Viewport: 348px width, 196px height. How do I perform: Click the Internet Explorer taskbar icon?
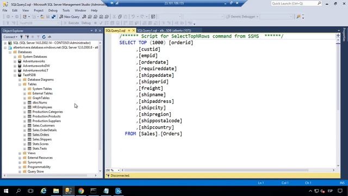pyautogui.click(x=43, y=191)
